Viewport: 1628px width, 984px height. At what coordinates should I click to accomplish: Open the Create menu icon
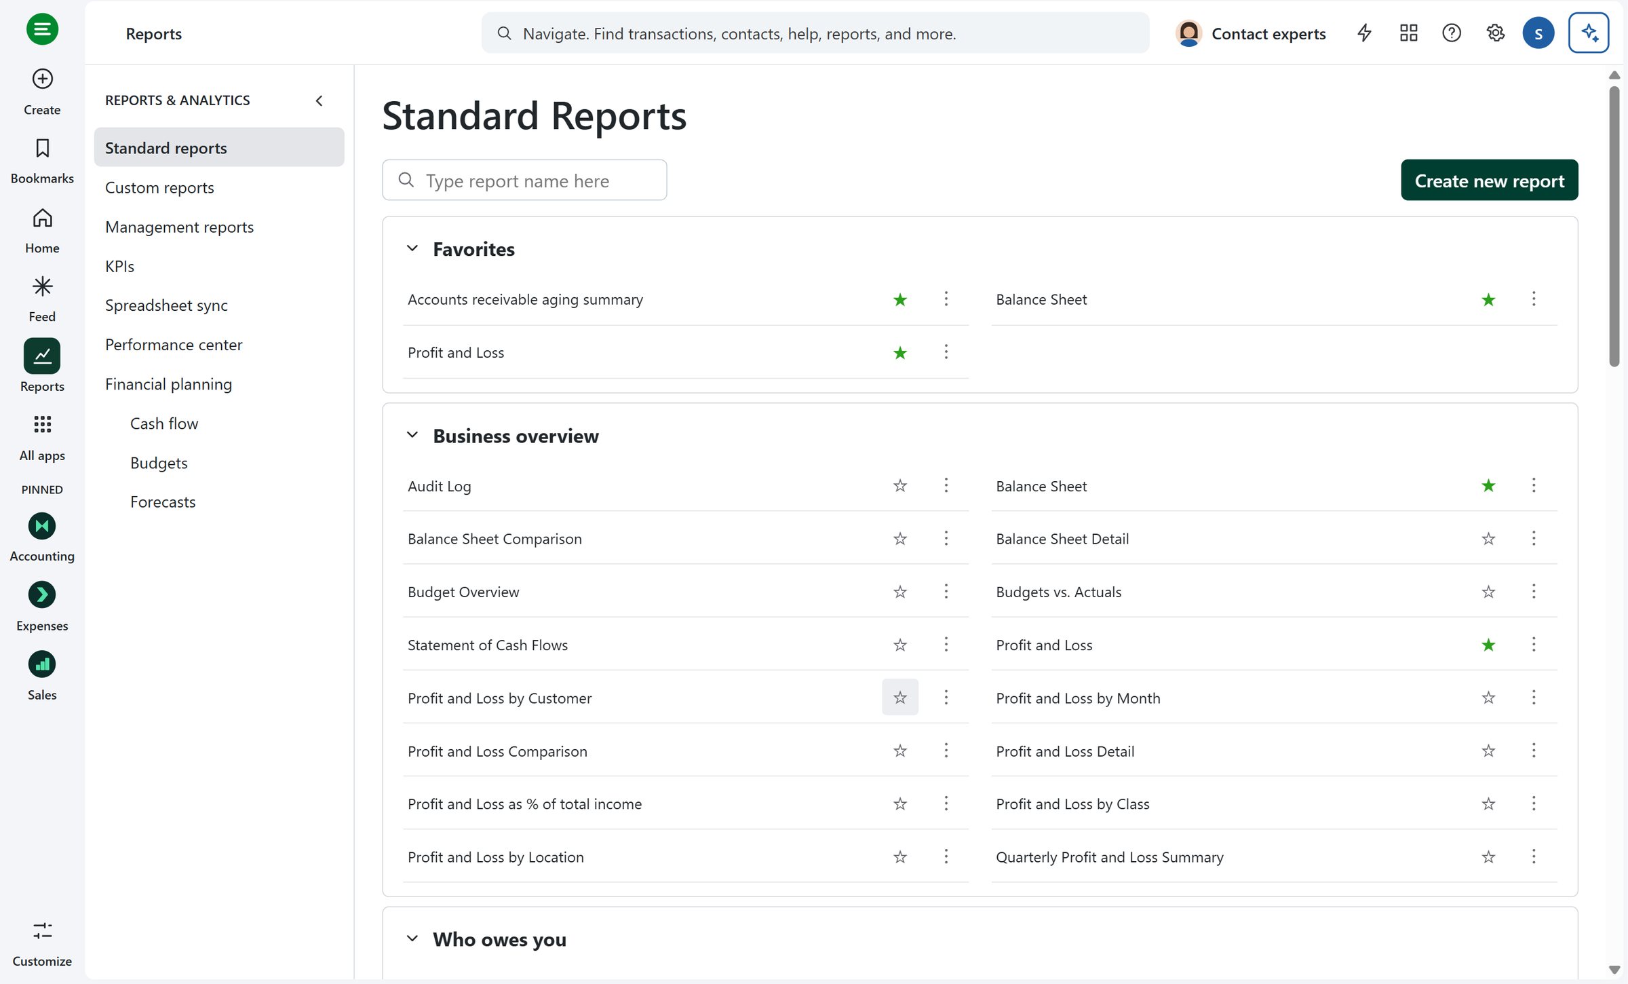[x=42, y=79]
